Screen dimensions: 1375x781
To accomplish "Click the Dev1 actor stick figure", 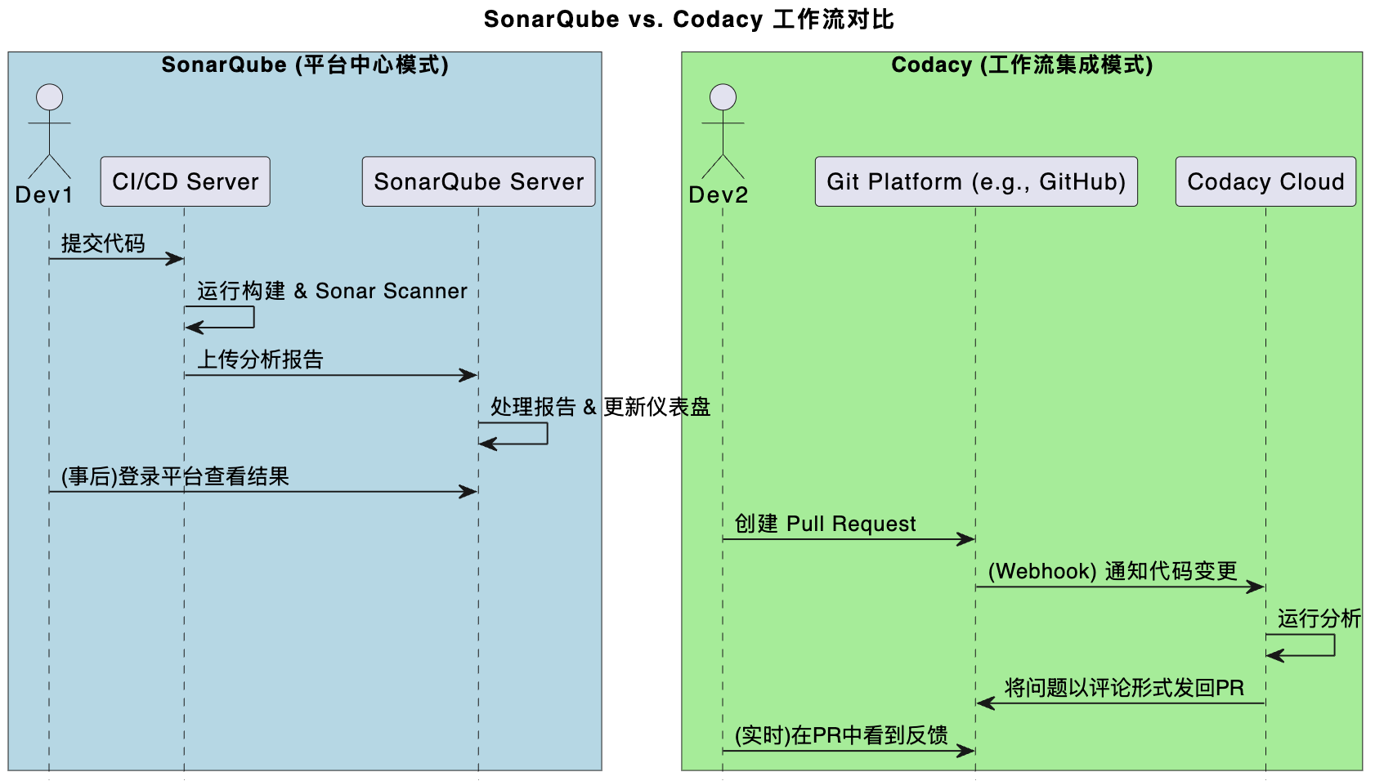I will pyautogui.click(x=49, y=131).
